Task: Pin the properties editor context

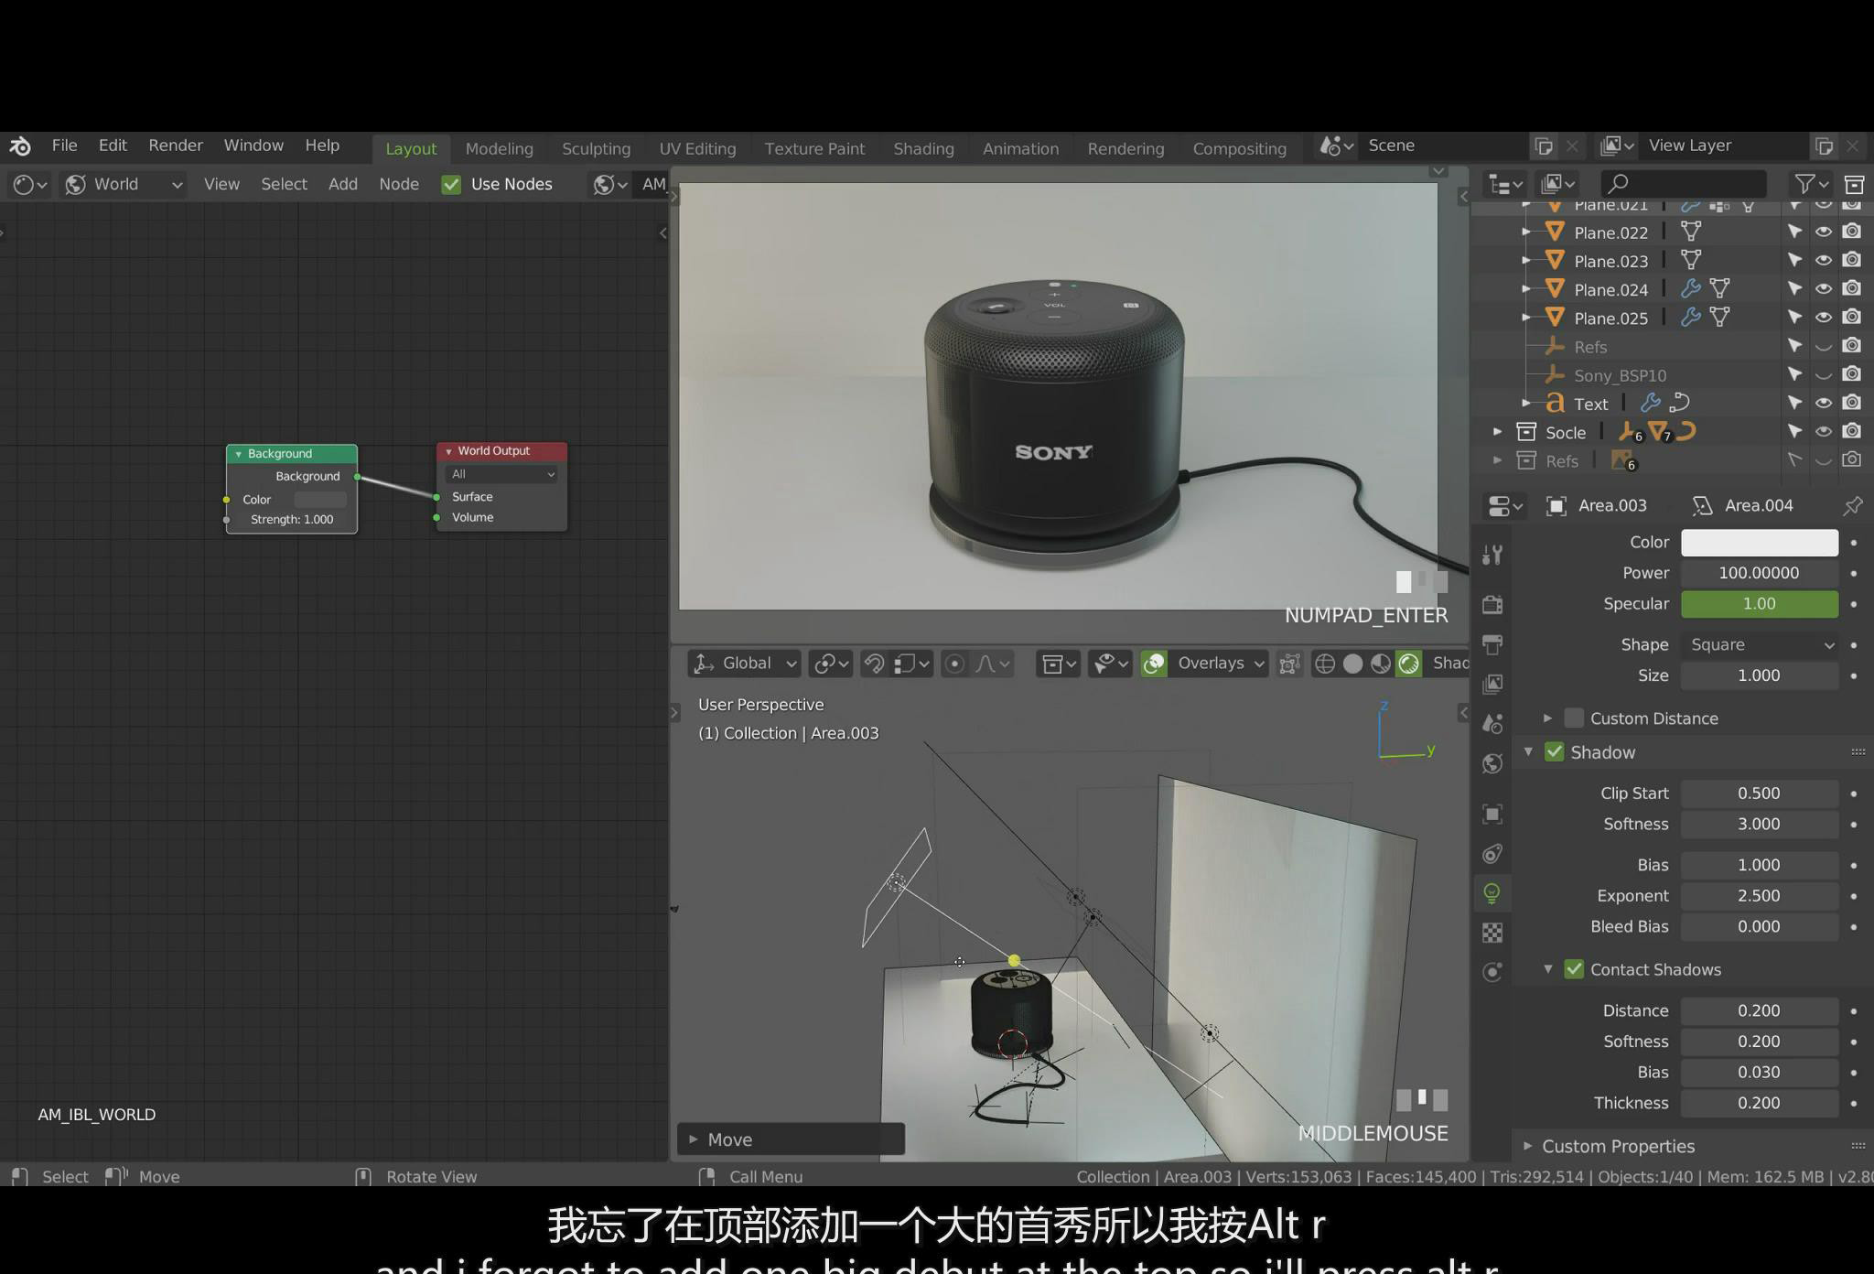Action: (1853, 505)
